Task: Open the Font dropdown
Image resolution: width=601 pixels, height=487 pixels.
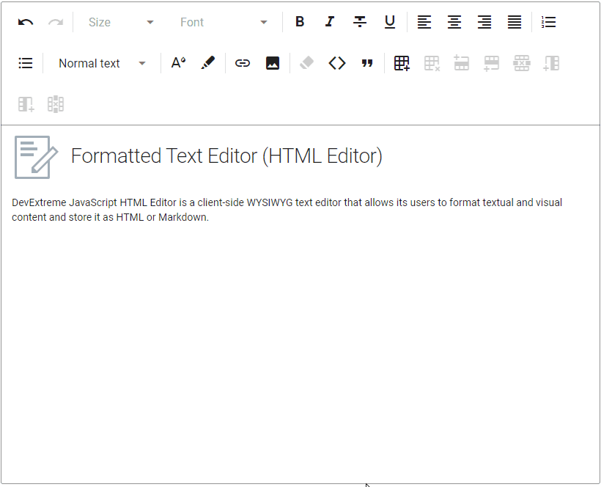Action: (224, 22)
